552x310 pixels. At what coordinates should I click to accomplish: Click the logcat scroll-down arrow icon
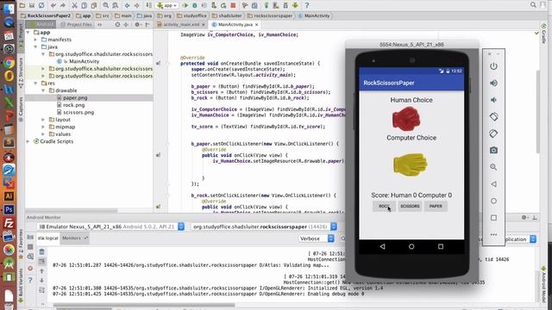click(41, 281)
